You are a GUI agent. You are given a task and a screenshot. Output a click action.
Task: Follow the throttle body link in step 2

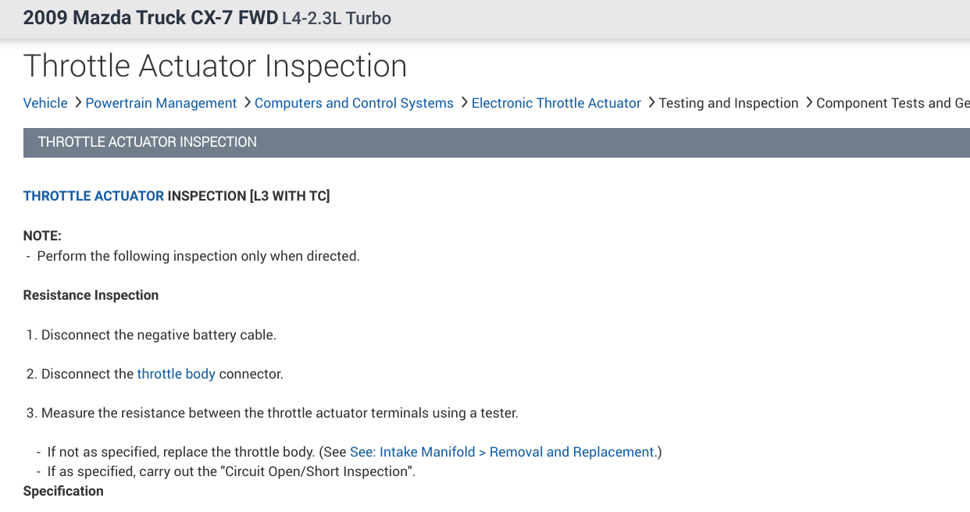(x=176, y=374)
